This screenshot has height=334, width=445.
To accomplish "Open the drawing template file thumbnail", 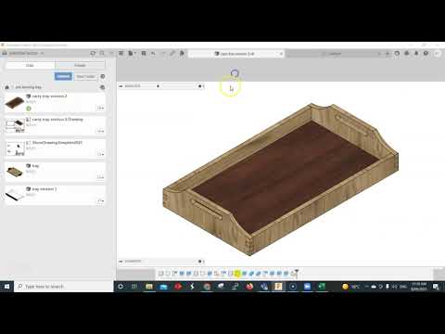I will 15,148.
